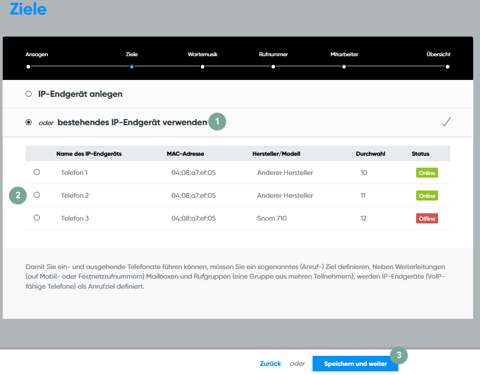Select 'bestehendes IP-Endgerät verwenden' radio option
The height and width of the screenshot is (375, 480).
29,122
